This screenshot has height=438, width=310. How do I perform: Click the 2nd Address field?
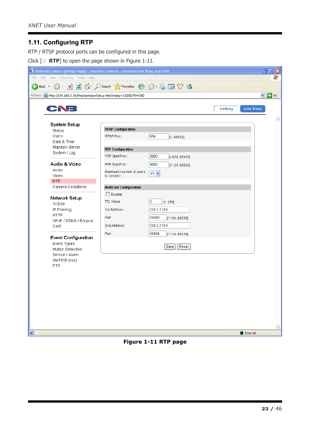coord(169,225)
